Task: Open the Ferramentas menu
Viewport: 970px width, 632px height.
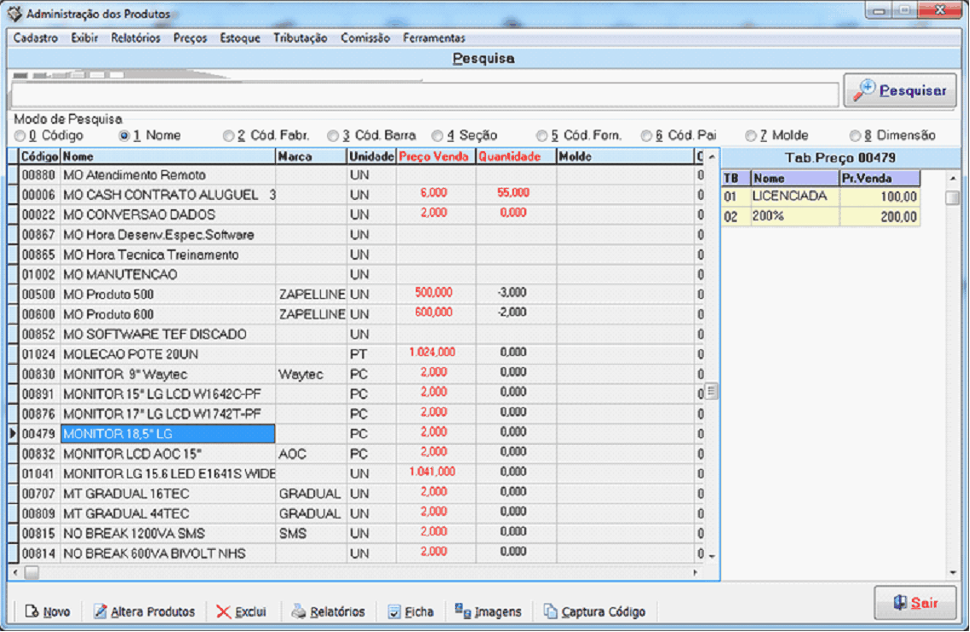Action: click(434, 38)
